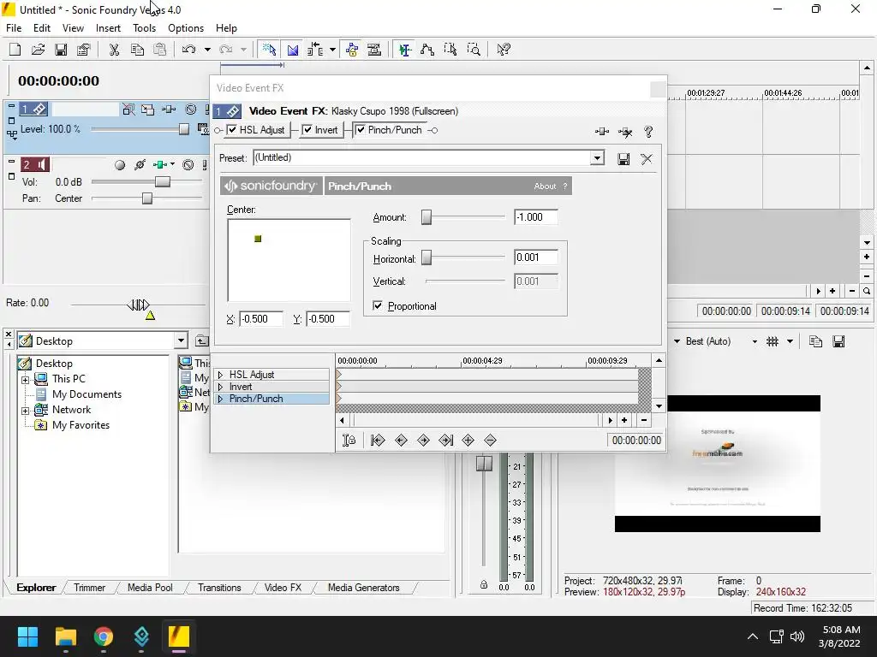
Task: Expand Pinch/Punch keyframe row
Action: (220, 399)
